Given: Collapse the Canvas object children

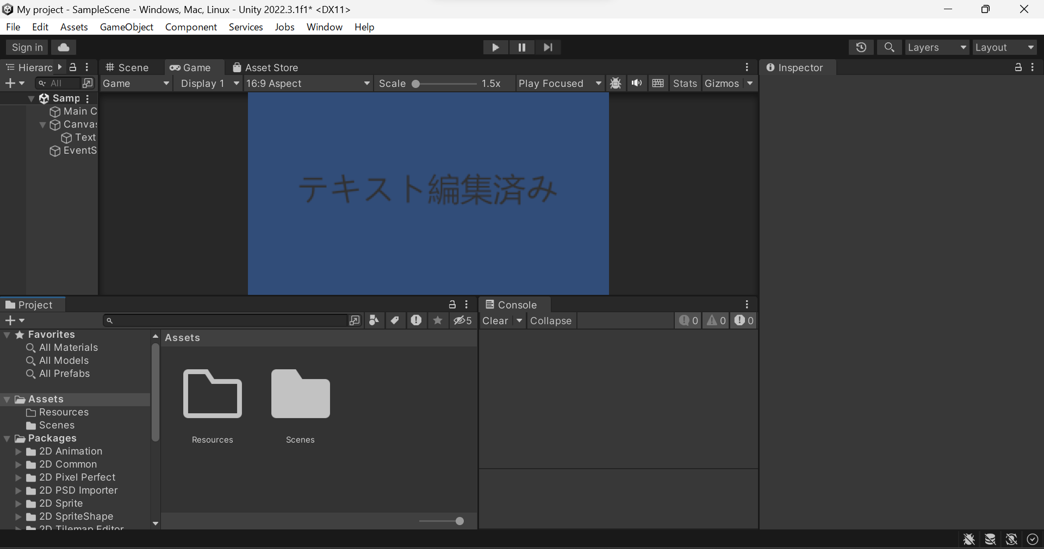Looking at the screenshot, I should [x=43, y=124].
